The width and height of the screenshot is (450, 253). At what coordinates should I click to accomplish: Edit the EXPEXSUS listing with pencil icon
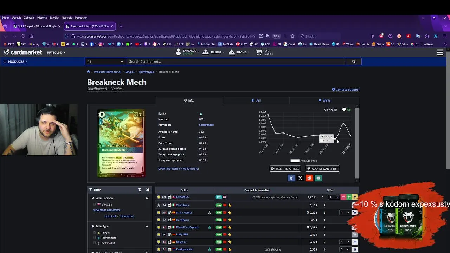pos(355,197)
